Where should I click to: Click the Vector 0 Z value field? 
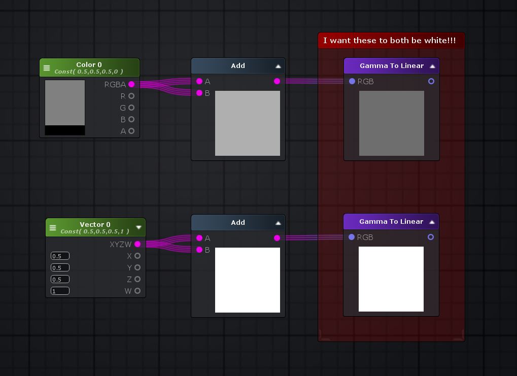click(x=60, y=280)
